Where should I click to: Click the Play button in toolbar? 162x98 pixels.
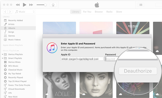click(x=24, y=5)
